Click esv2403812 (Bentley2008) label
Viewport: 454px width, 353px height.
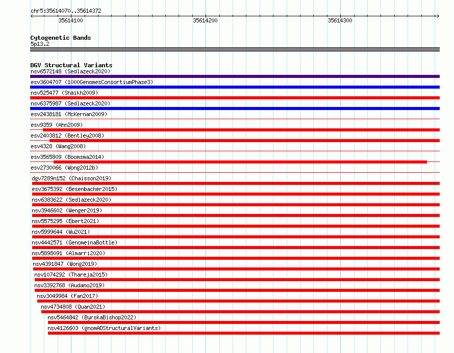(67, 135)
